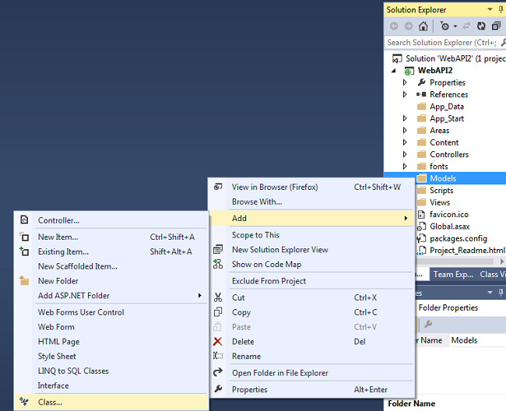Expand the Properties node

[405, 83]
